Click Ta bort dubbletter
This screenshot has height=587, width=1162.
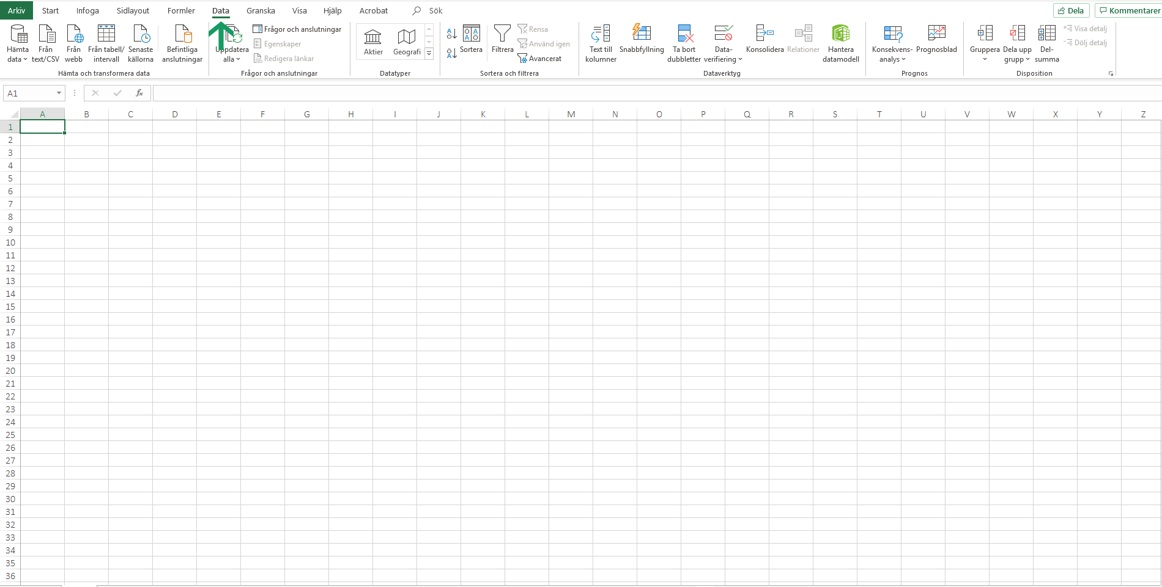click(684, 43)
